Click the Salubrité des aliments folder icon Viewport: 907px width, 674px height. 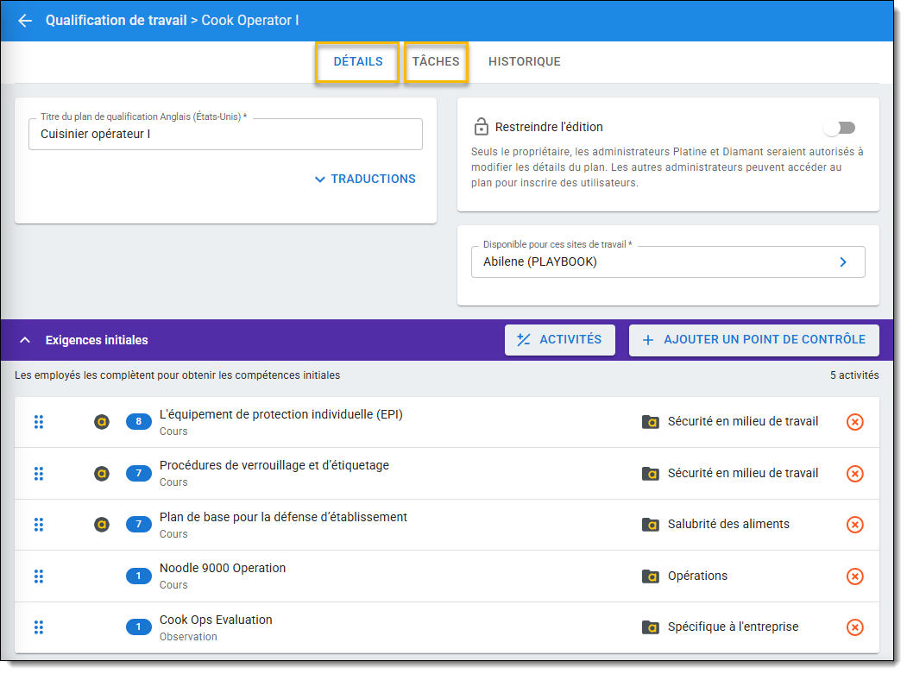(651, 525)
